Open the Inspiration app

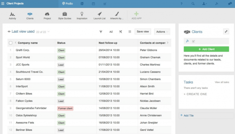82,16
